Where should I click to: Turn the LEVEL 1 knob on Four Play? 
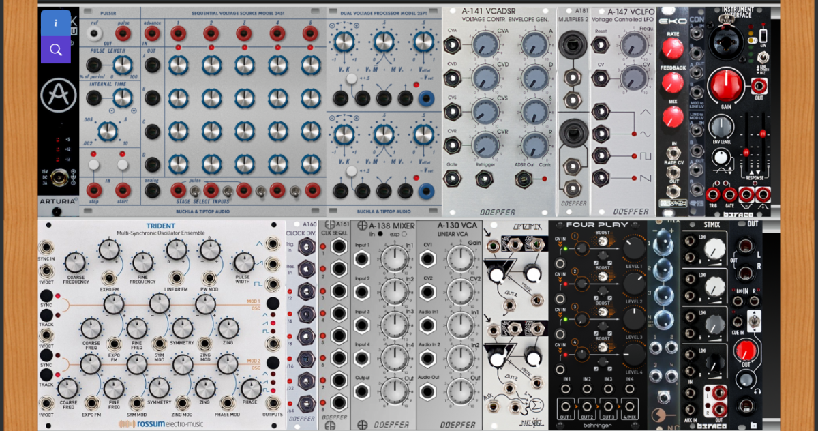click(633, 248)
